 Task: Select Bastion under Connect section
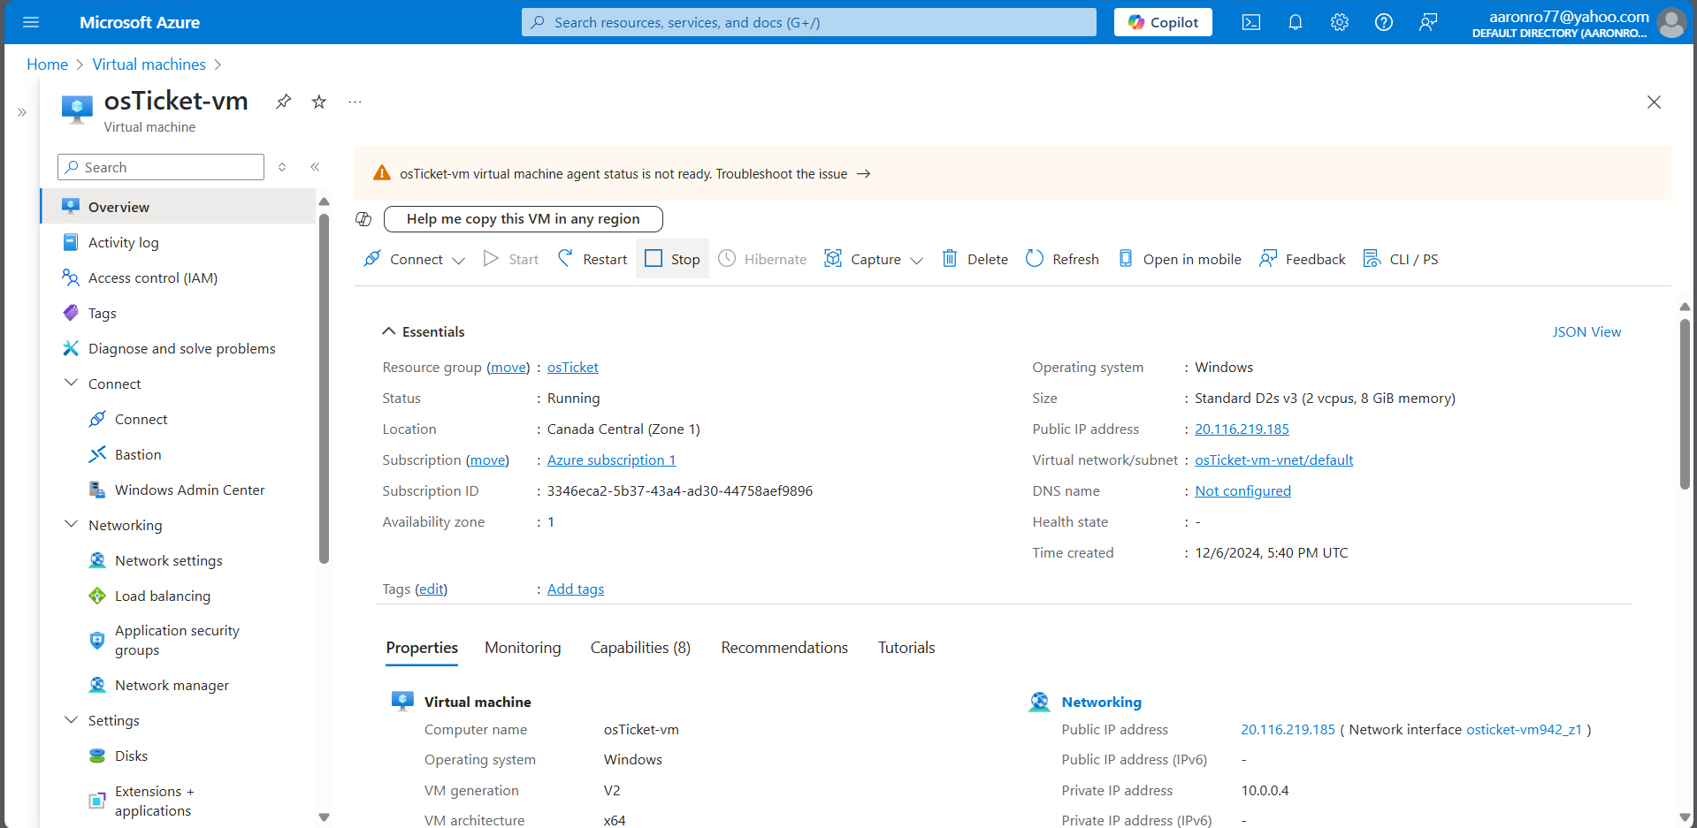click(138, 454)
